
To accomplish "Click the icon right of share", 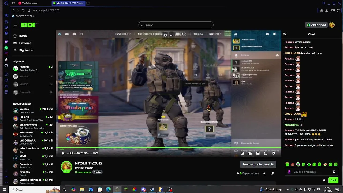I will pos(273,173).
